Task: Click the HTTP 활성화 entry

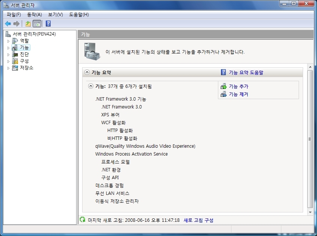Action: point(120,131)
